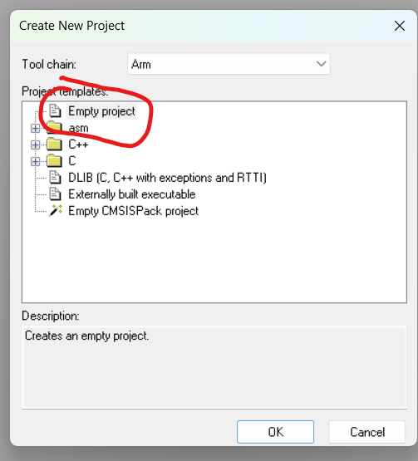Click the C++ folder icon
This screenshot has height=461, width=418.
(x=54, y=144)
